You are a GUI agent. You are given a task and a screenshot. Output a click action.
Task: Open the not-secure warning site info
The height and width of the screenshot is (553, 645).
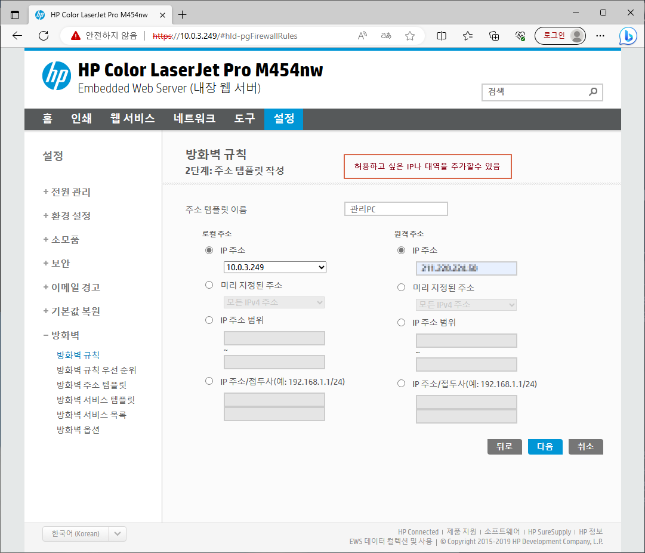104,36
